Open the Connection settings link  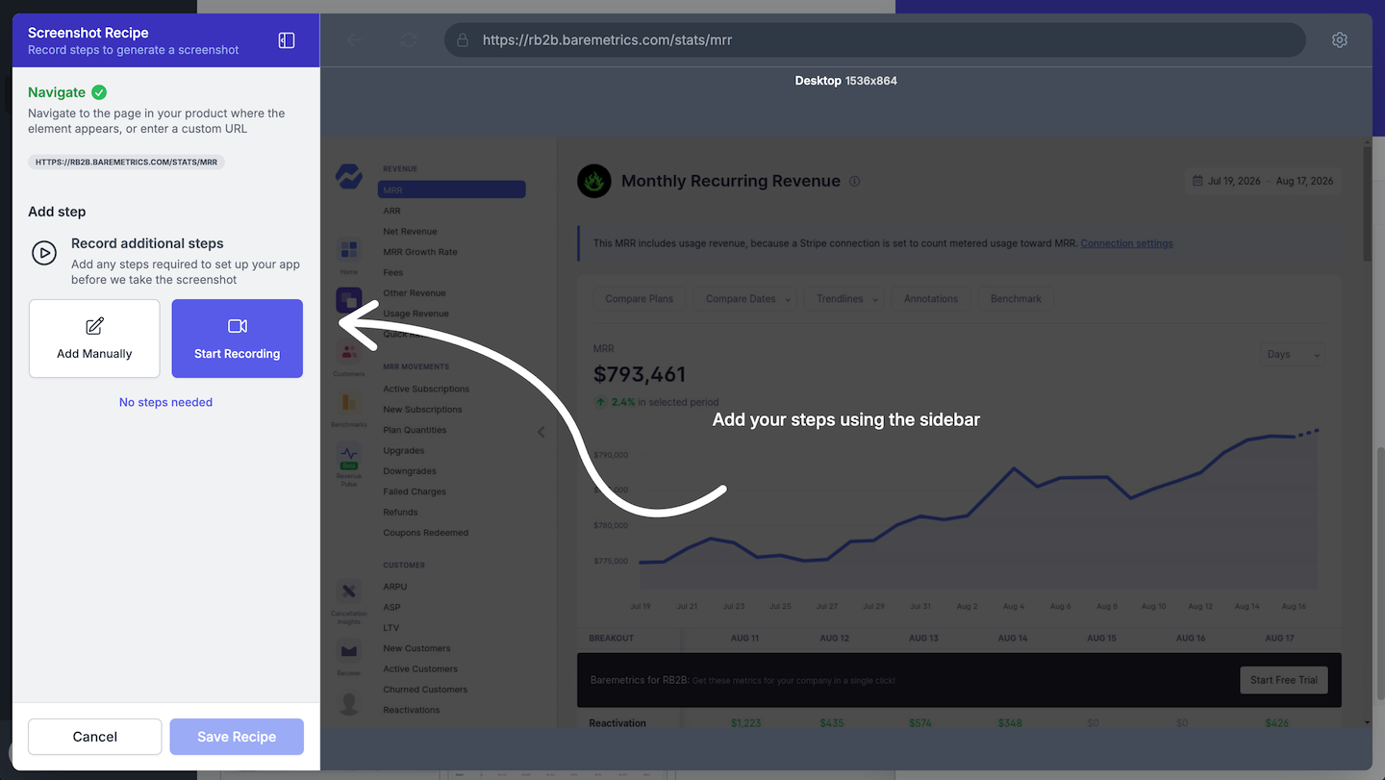click(1126, 243)
